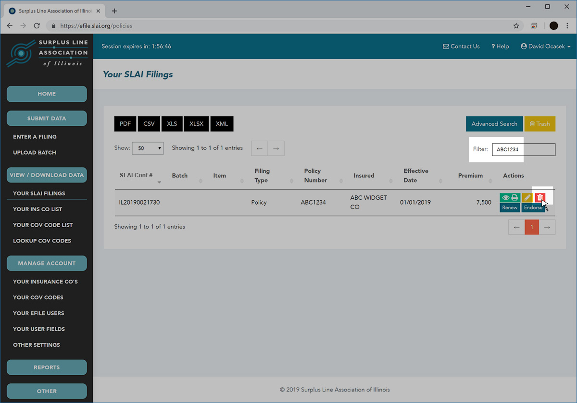This screenshot has height=403, width=577.
Task: Open the Trash view
Action: click(x=539, y=123)
